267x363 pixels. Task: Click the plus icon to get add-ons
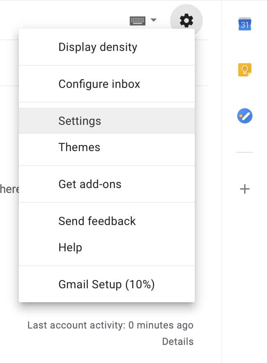pos(245,189)
